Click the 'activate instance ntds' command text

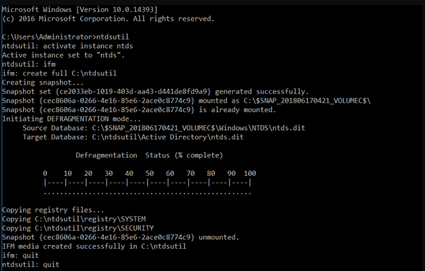click(x=88, y=46)
